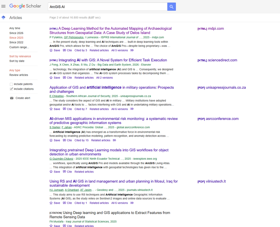Viewport: 280px width, 227px height.
Task: Filter results Since 2022
Action: point(16,42)
